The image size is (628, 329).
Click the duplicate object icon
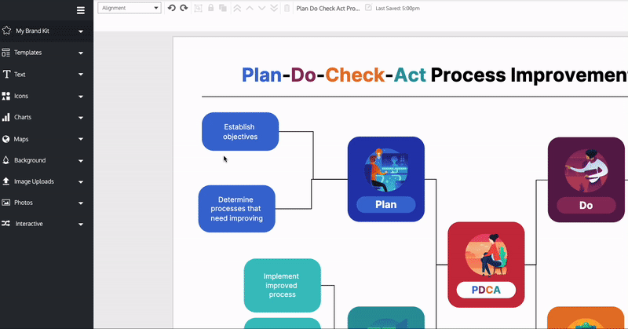[x=223, y=8]
